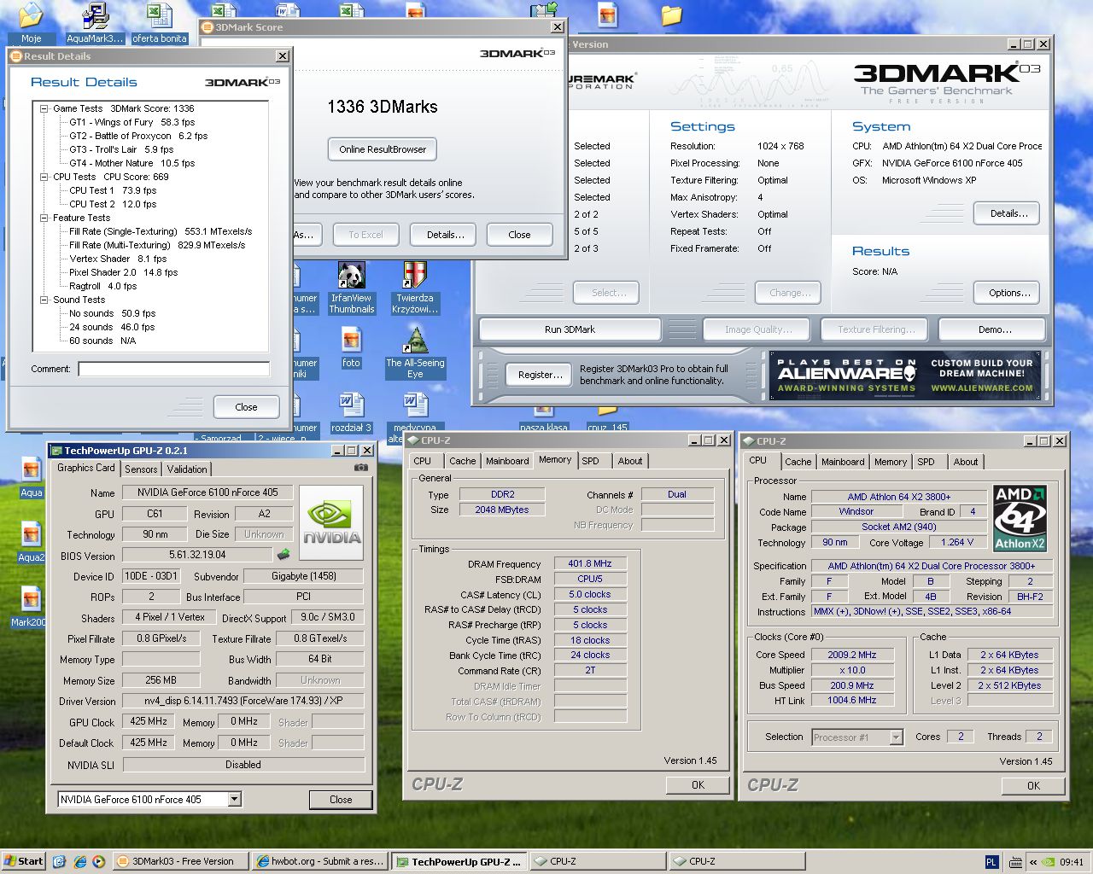
Task: Launch The All-Seeing Eye shortcut
Action: point(415,353)
